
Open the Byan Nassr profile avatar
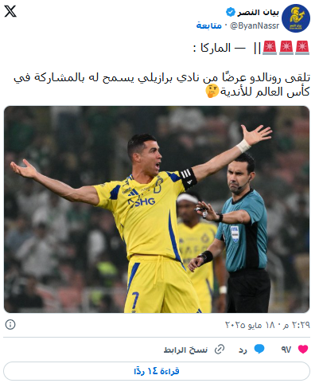tap(296, 18)
